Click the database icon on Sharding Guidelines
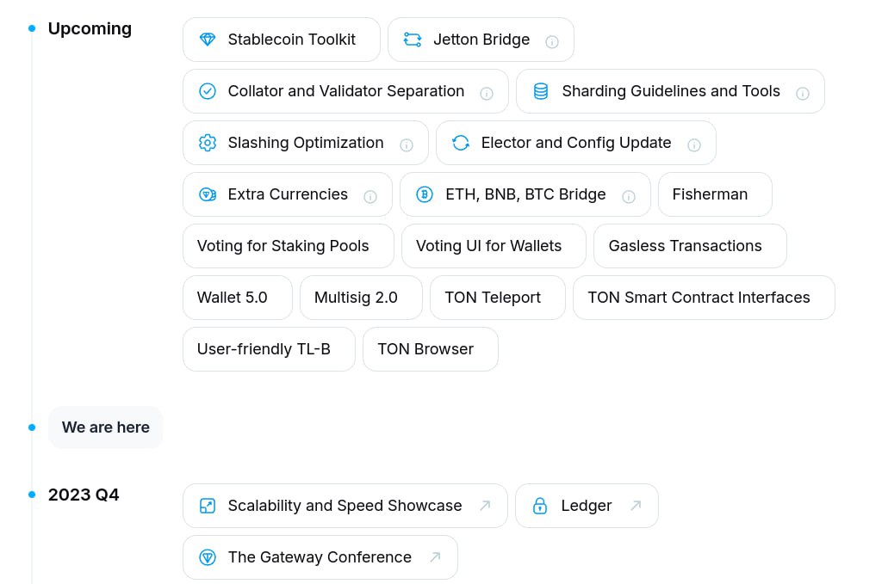 pos(541,91)
